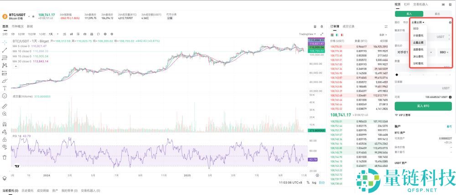Switch to the 卖出 sell button
This screenshot has height=195, width=456.
438,14
